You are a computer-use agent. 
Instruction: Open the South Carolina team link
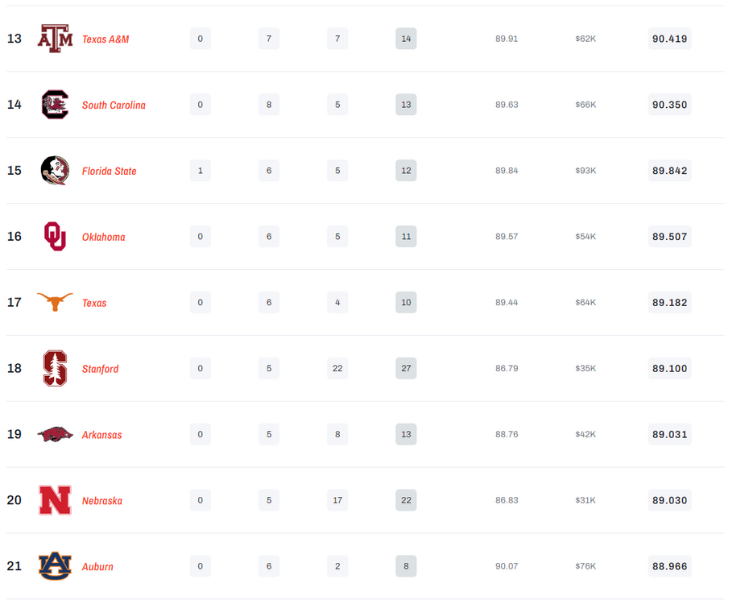click(114, 105)
